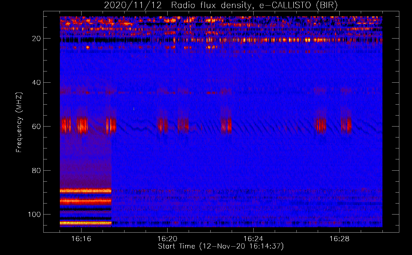Image resolution: width=412 pixels, height=255 pixels.
Task: Click the 80 frequency tick label
Action: pyautogui.click(x=36, y=171)
